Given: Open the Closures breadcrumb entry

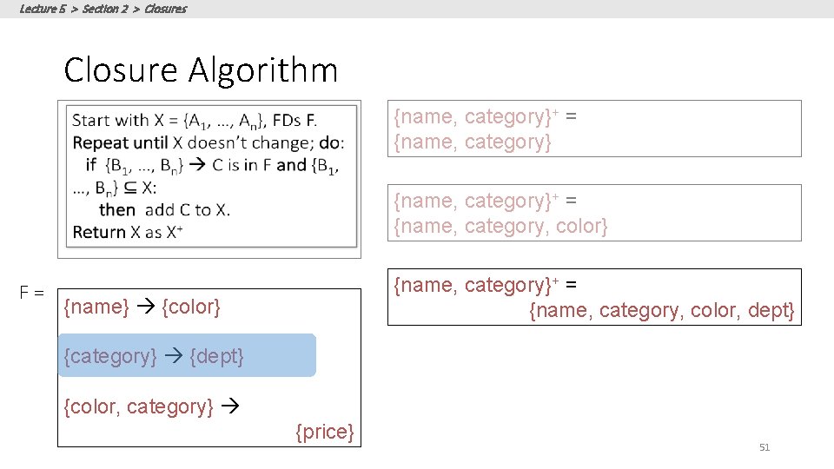Looking at the screenshot, I should click(165, 9).
